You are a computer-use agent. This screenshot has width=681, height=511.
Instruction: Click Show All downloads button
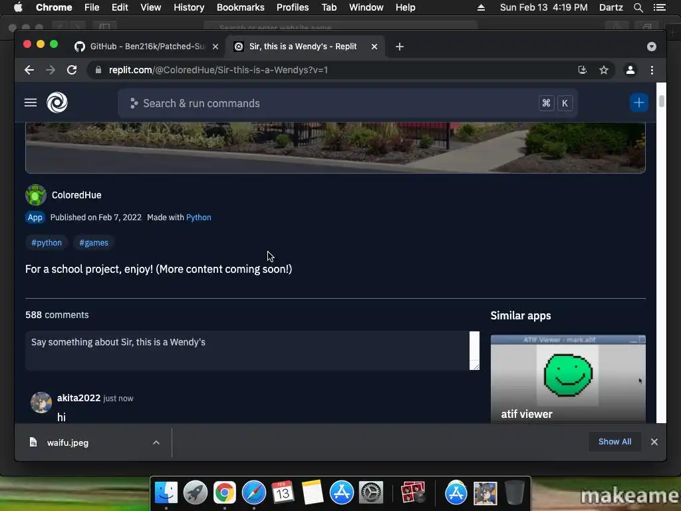[614, 442]
